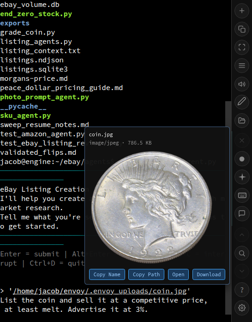Click the Copy Path button
This screenshot has height=322, width=252.
point(146,274)
